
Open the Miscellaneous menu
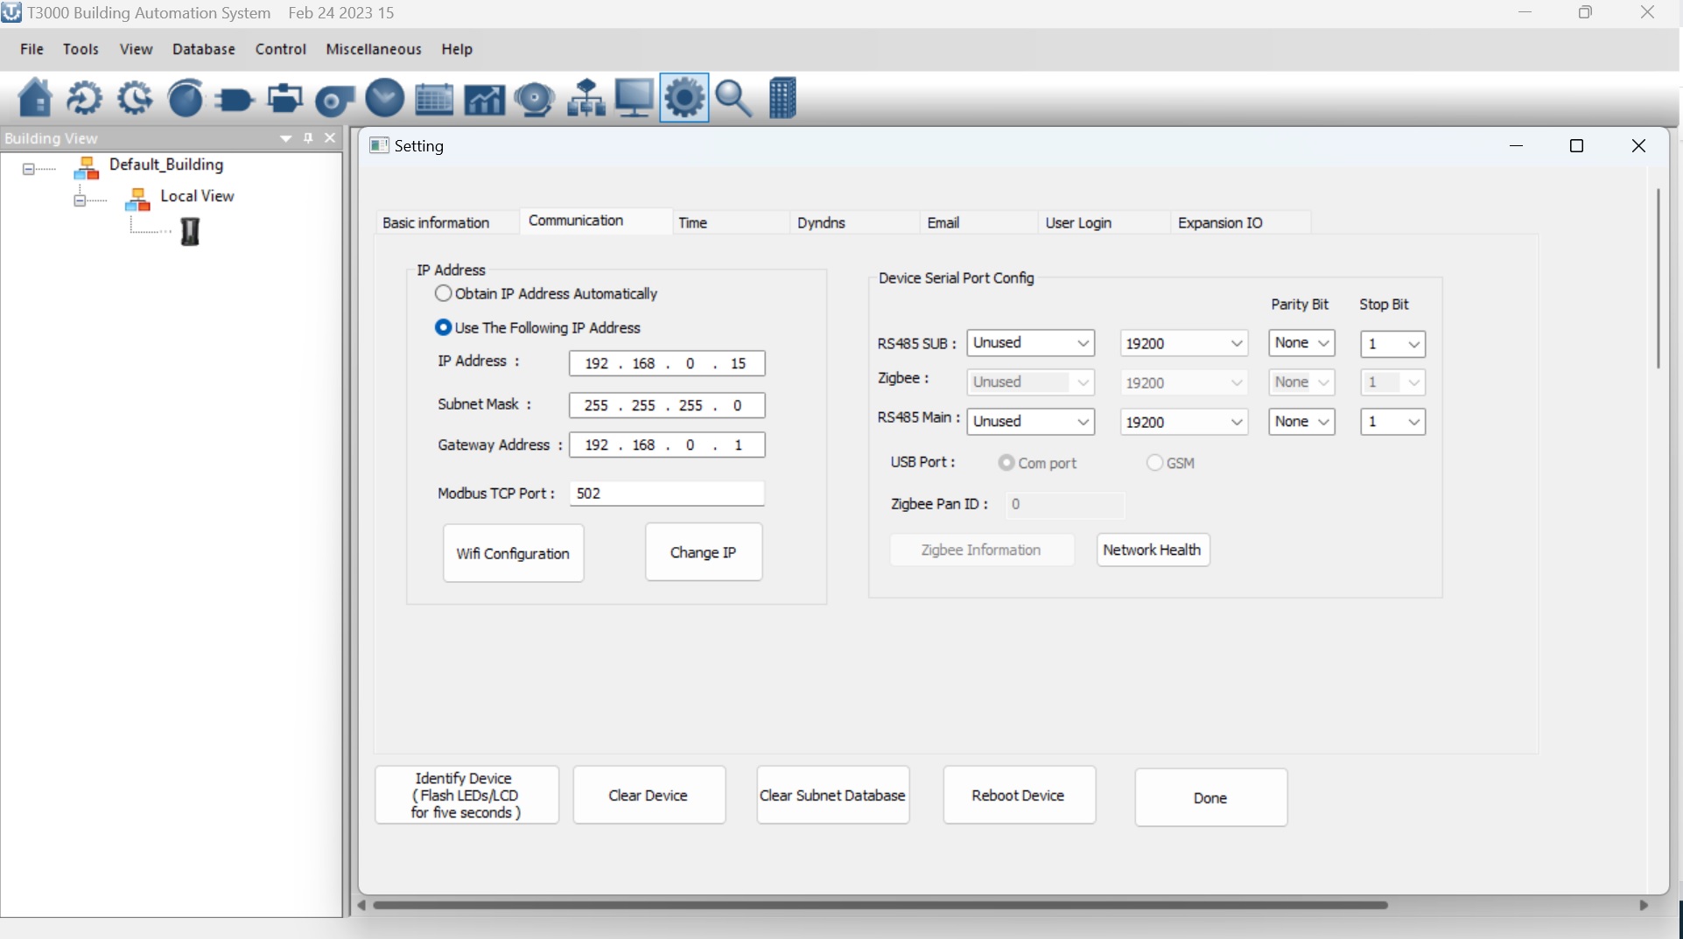tap(373, 49)
